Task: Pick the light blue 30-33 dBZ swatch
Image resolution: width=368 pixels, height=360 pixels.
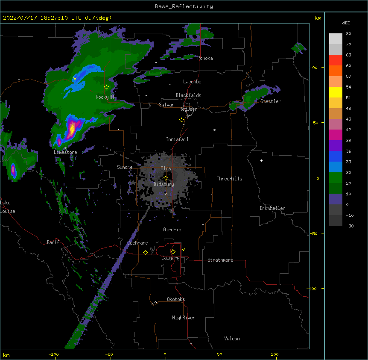Action: (x=336, y=167)
